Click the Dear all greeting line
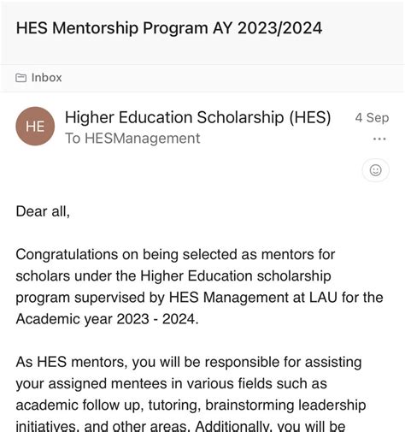Image resolution: width=405 pixels, height=432 pixels. pyautogui.click(x=43, y=211)
